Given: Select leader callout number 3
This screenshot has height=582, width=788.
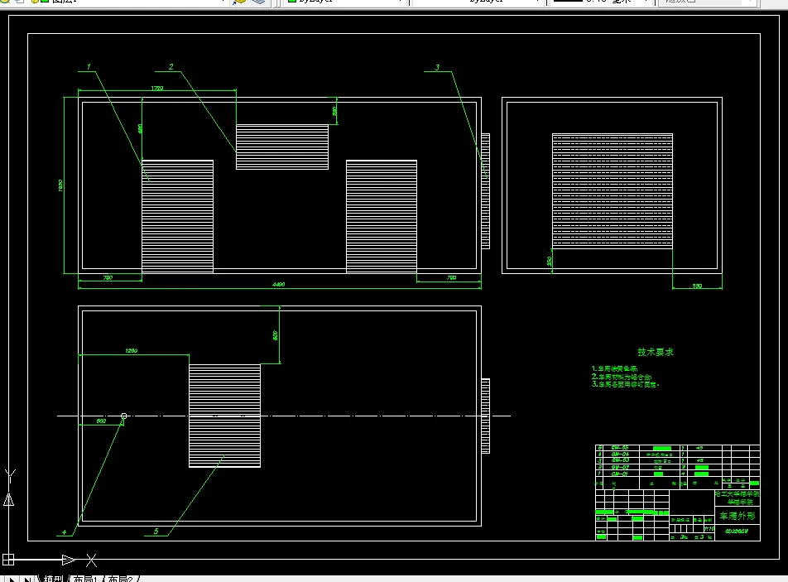Looking at the screenshot, I should pyautogui.click(x=437, y=67).
